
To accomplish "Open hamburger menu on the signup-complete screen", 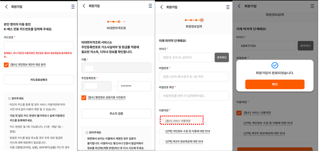I will (x=312, y=6).
